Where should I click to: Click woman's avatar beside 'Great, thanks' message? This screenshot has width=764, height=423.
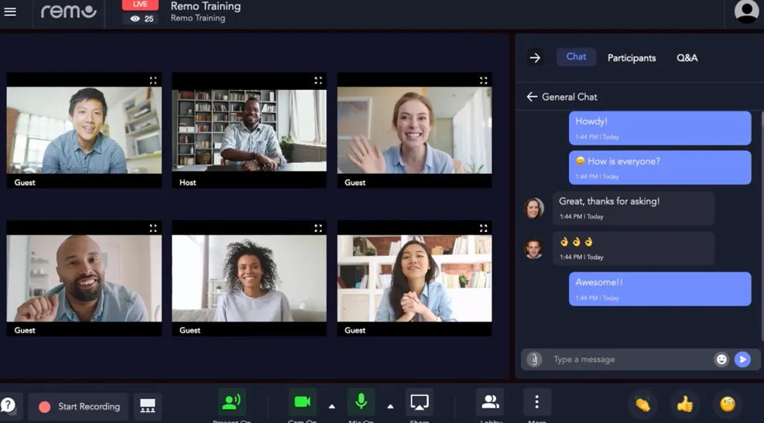533,208
